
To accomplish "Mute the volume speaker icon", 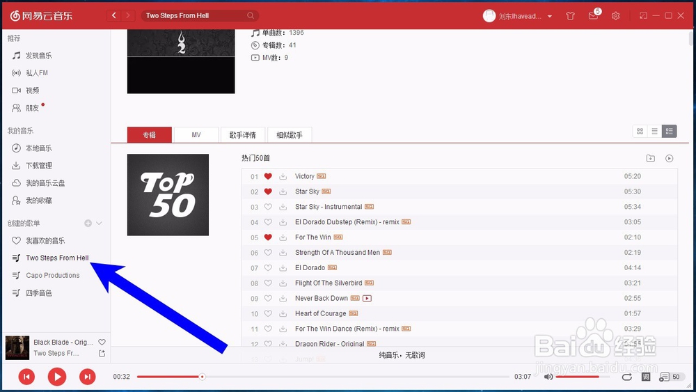I will [548, 377].
